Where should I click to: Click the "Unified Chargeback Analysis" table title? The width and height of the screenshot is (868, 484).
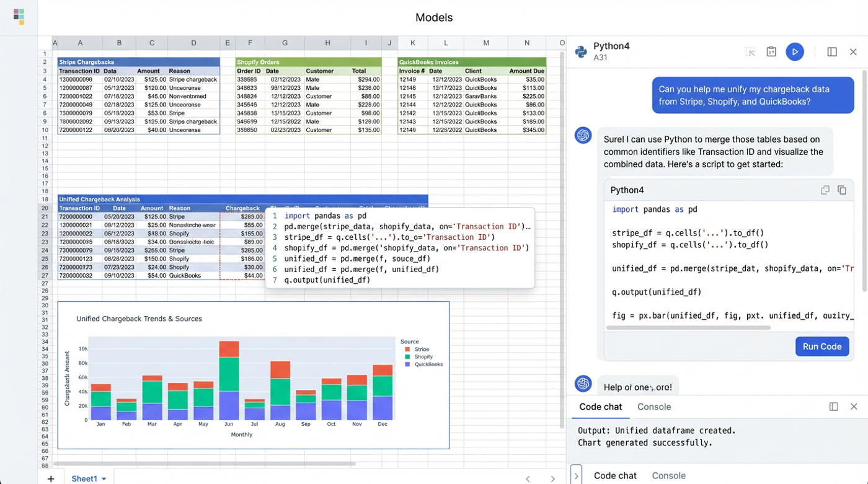click(99, 200)
